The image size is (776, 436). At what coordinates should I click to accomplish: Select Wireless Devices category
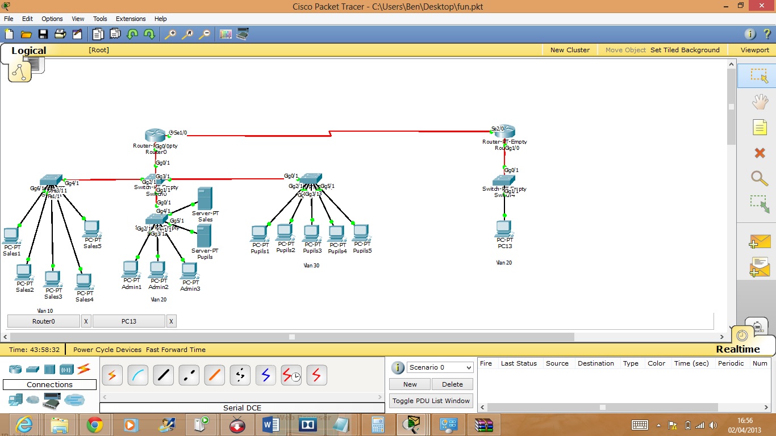pyautogui.click(x=66, y=369)
